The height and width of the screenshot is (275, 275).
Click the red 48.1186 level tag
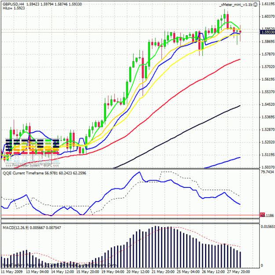(263, 215)
